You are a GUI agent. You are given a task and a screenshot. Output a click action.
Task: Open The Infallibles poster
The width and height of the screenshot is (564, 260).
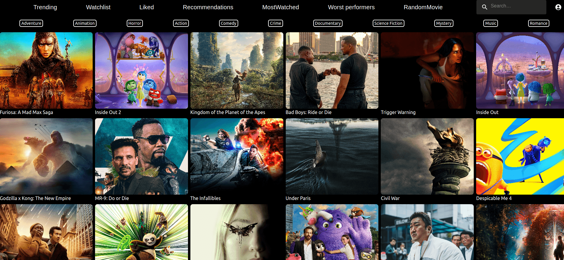click(x=237, y=156)
